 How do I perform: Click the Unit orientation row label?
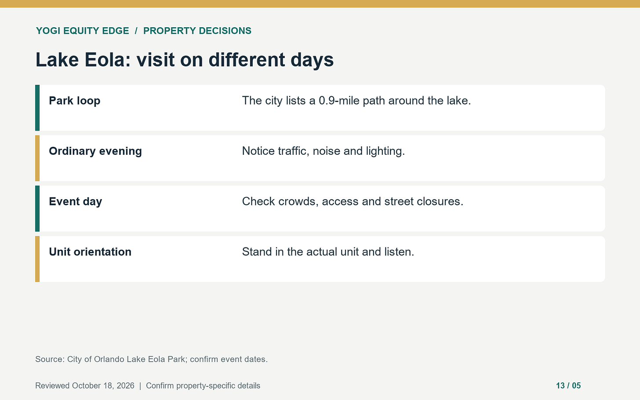click(x=90, y=252)
